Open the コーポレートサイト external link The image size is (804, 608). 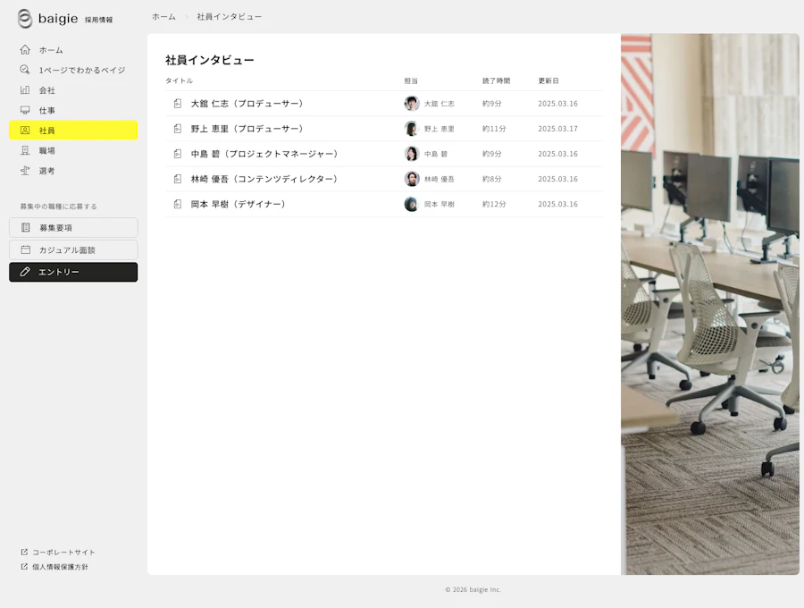58,552
